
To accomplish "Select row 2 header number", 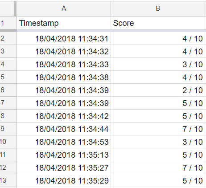I will pos(8,38).
